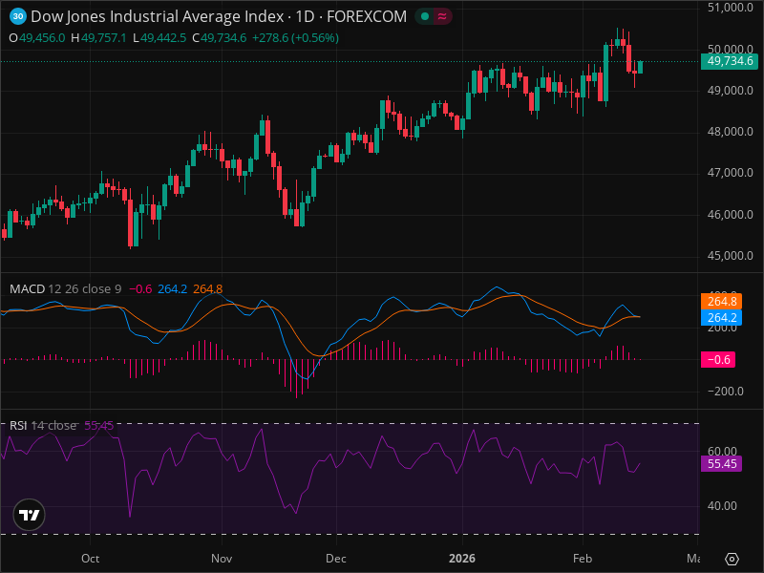Click the Dow Jones symbol logo badge

click(18, 16)
